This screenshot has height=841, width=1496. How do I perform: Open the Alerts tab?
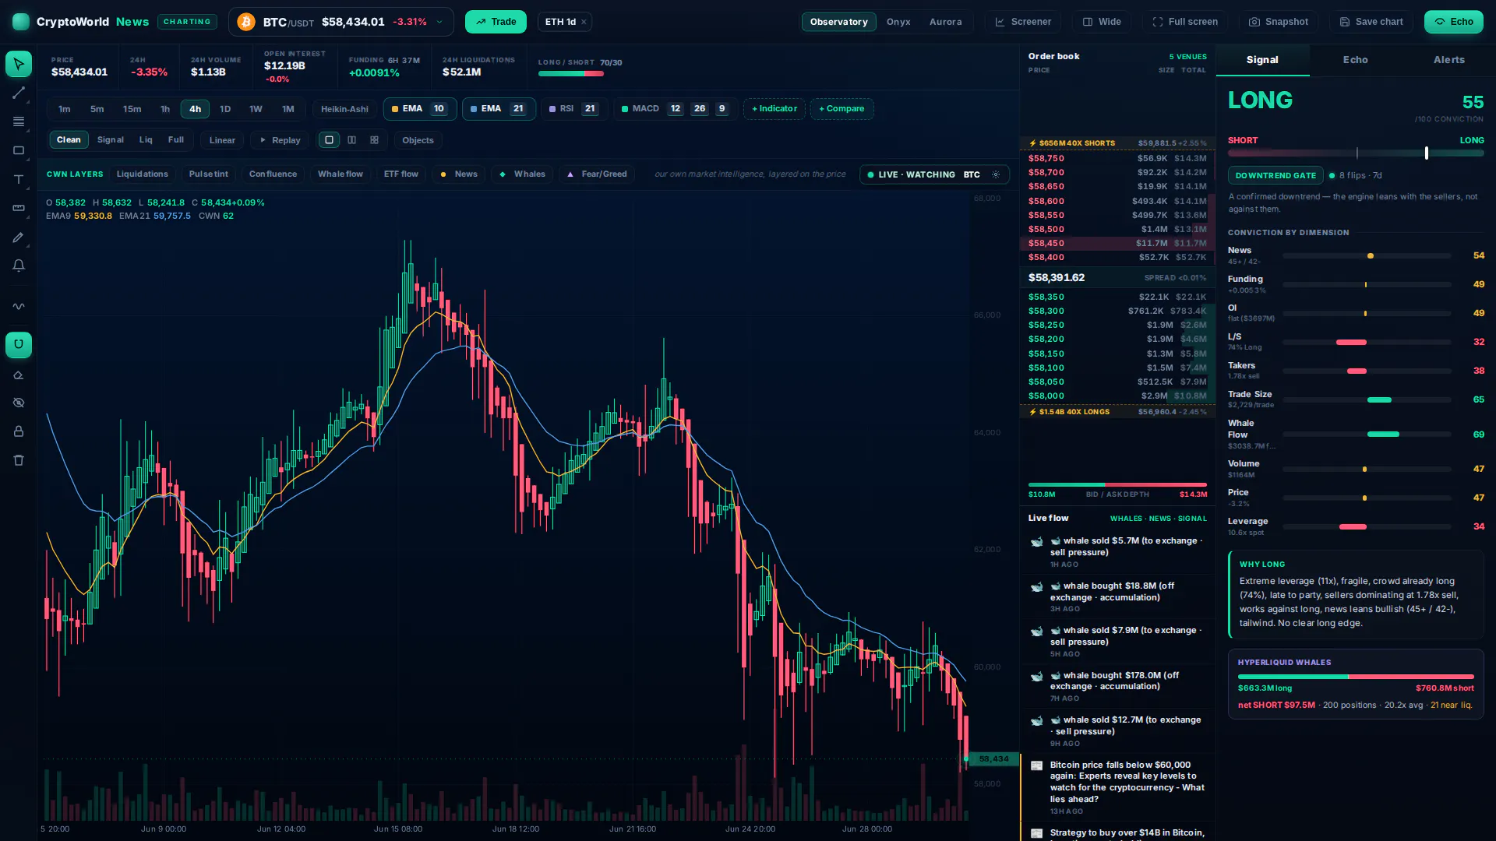(x=1449, y=60)
